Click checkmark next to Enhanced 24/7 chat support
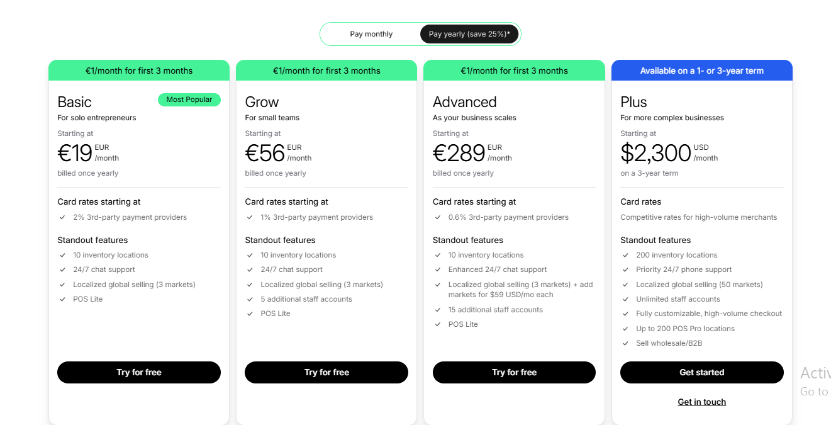 pos(438,269)
